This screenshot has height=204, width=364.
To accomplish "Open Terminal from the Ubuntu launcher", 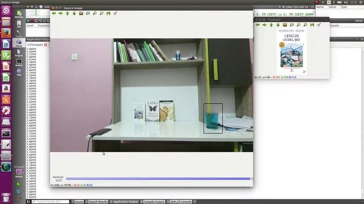I will click(6, 133).
